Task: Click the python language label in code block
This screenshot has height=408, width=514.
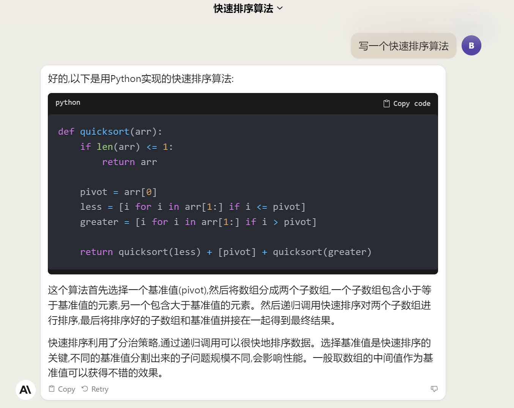Action: [68, 102]
